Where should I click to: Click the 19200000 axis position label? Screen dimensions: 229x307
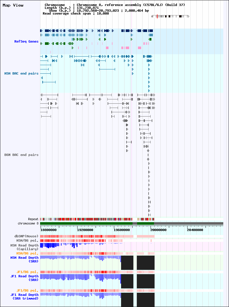click(85, 230)
